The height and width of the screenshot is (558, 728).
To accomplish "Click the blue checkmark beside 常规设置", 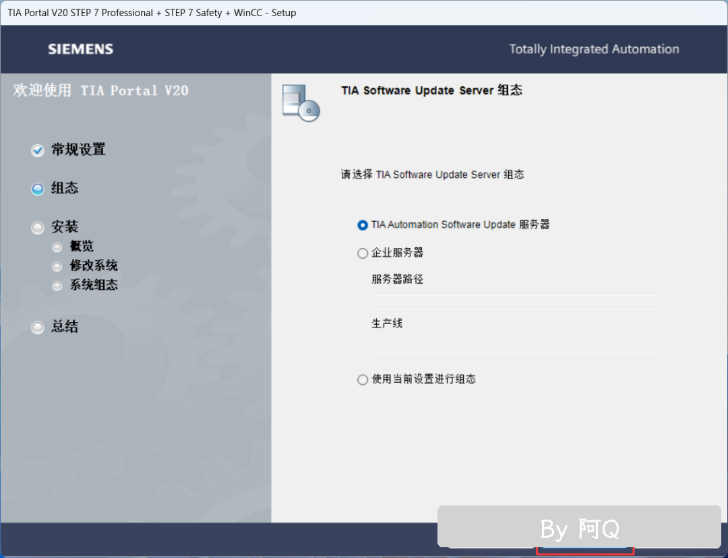I will (38, 150).
